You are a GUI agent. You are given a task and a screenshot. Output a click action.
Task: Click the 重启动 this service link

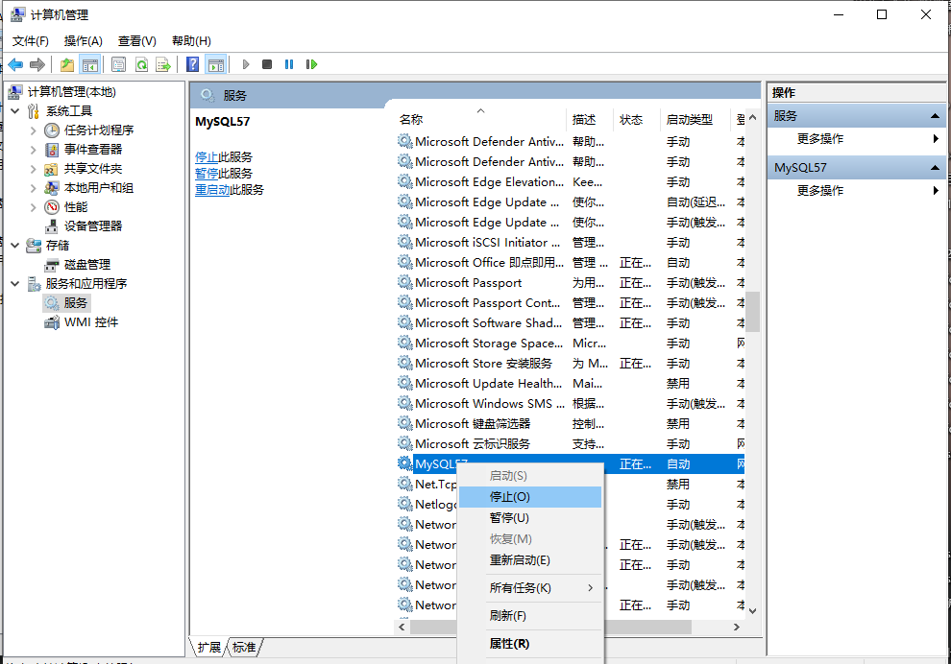click(212, 190)
